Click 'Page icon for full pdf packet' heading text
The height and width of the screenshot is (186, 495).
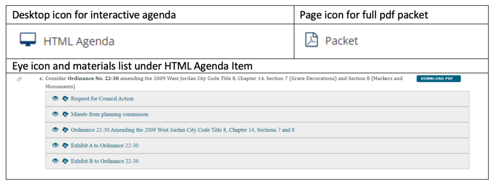[364, 15]
